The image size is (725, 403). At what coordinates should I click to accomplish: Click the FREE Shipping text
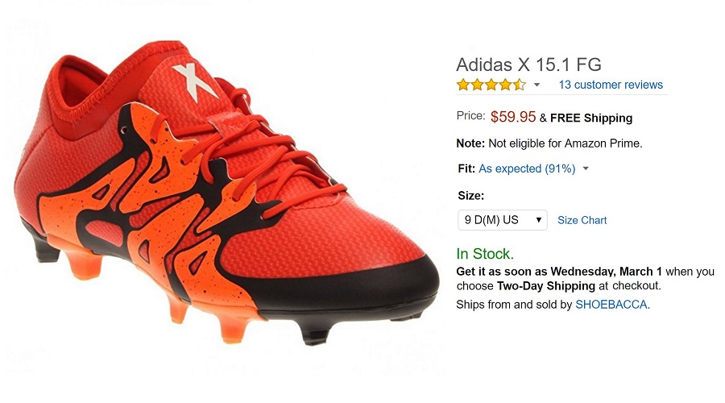591,118
